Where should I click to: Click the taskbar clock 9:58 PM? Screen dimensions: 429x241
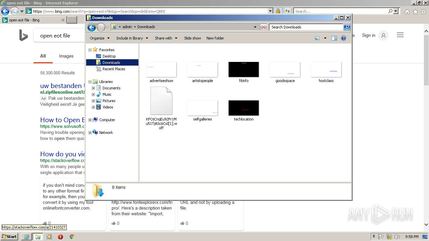pos(412,237)
